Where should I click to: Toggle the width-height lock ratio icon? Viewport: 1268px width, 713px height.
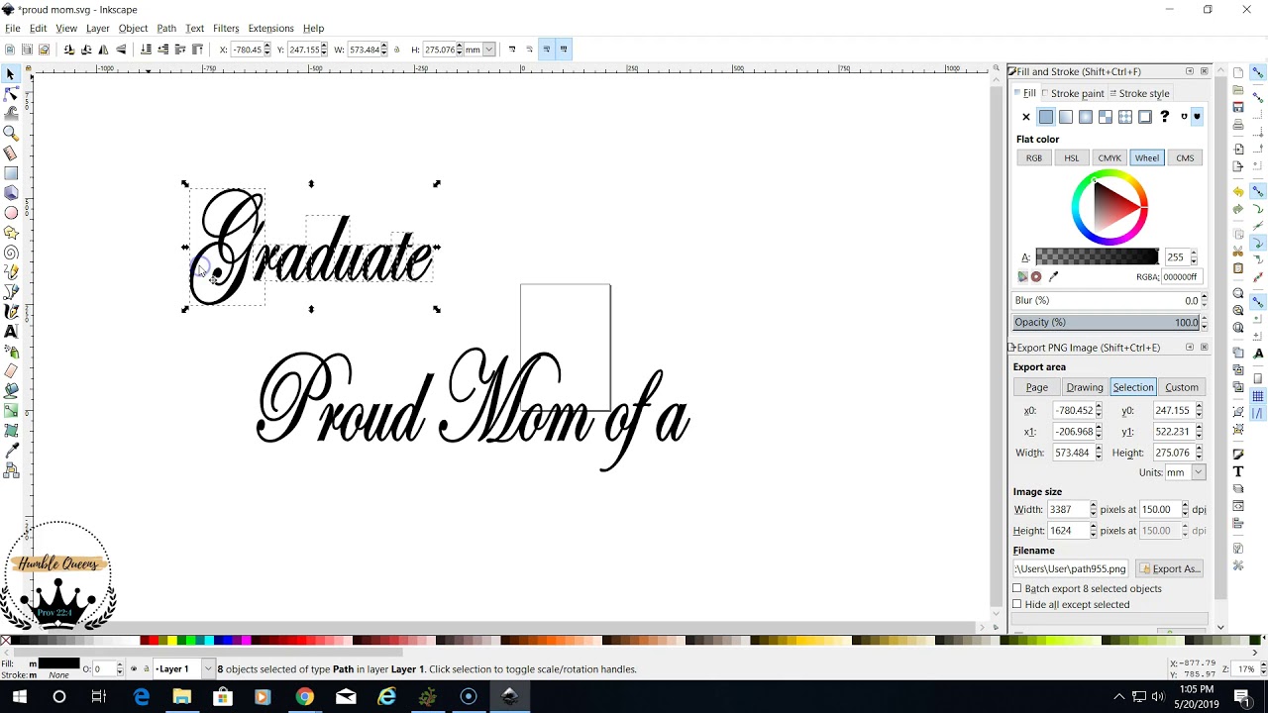point(397,50)
